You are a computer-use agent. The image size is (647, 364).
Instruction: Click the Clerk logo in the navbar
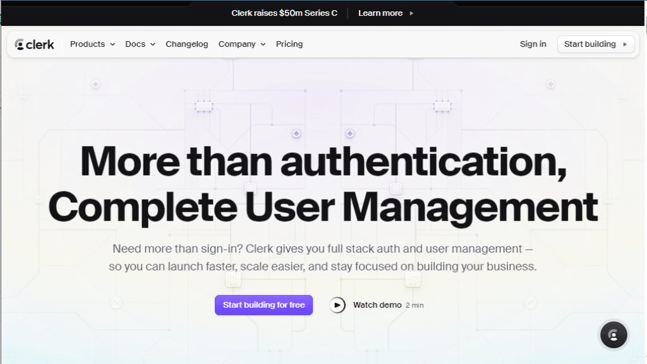pyautogui.click(x=35, y=44)
